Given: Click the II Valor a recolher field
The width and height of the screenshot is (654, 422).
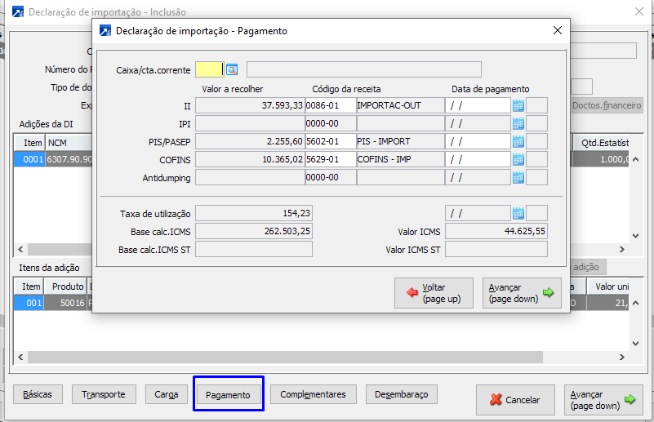Looking at the screenshot, I should pos(250,105).
